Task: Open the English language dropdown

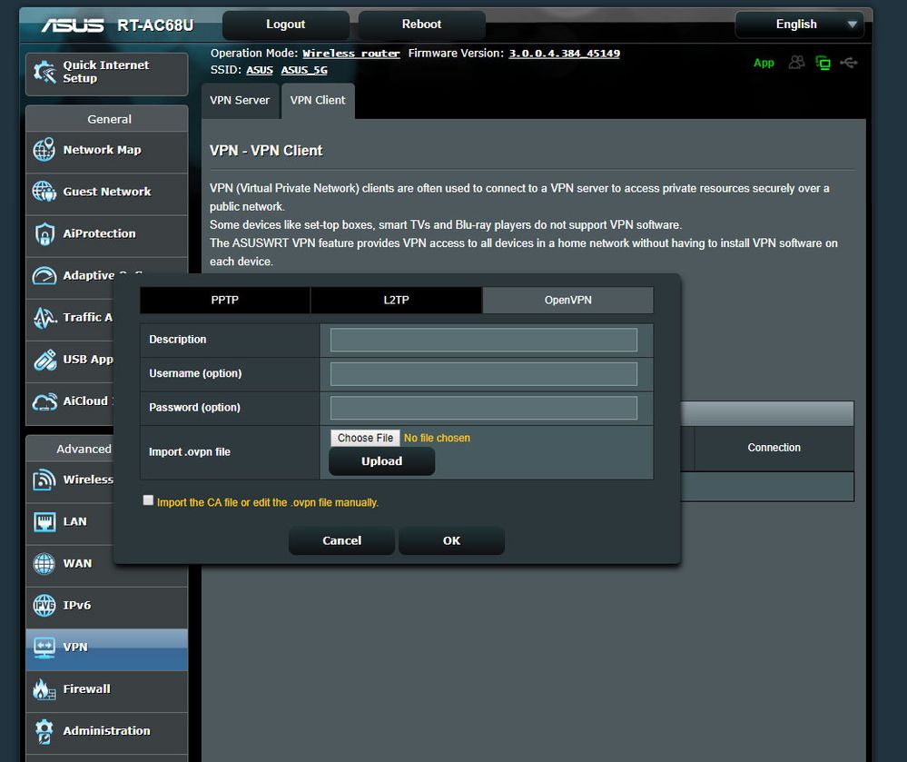Action: coord(799,25)
